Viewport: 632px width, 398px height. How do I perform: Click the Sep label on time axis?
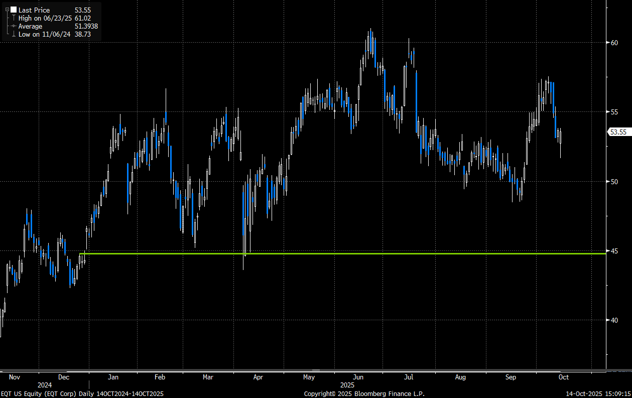click(x=511, y=377)
